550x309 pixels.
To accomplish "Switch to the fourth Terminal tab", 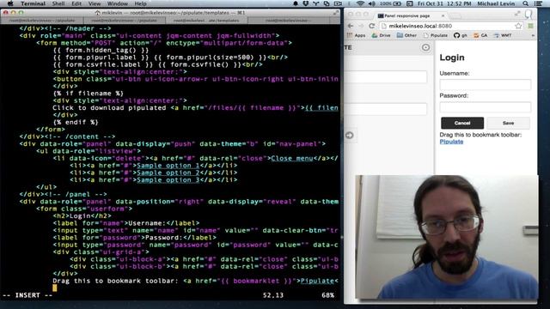I will (x=288, y=21).
